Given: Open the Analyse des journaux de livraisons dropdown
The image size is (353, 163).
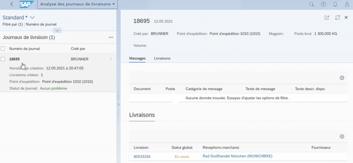Looking at the screenshot, I should (x=77, y=4).
